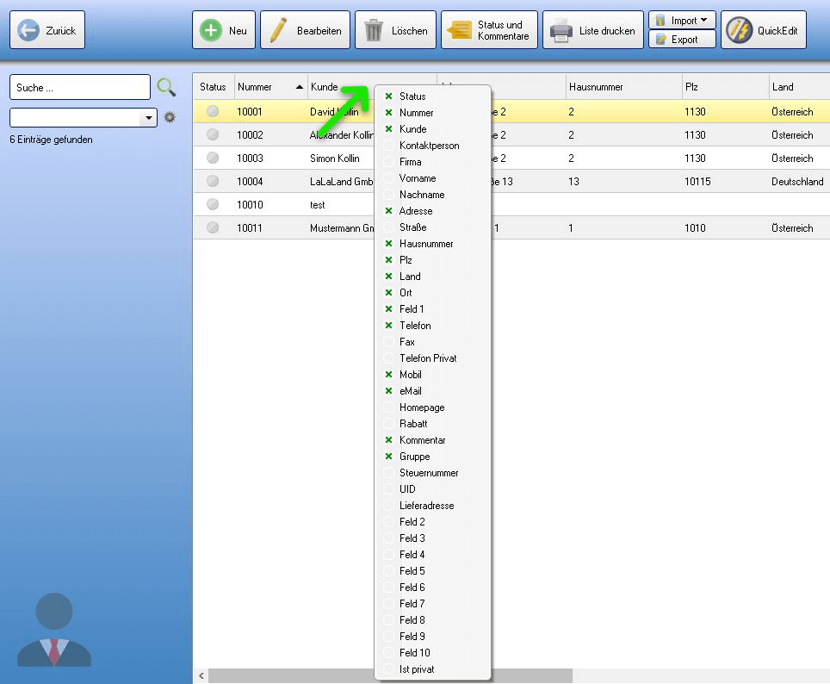Expand the Import dropdown button
The width and height of the screenshot is (830, 684).
682,20
